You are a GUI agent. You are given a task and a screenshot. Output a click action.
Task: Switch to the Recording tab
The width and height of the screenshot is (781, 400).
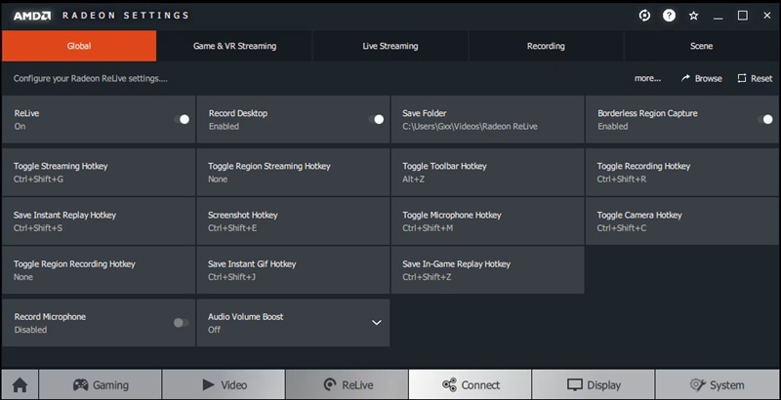(x=546, y=46)
